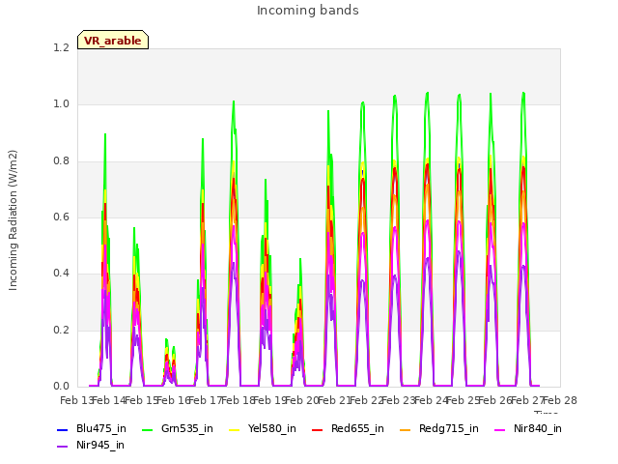Toggle Red655_in series in legend

pyautogui.click(x=357, y=428)
